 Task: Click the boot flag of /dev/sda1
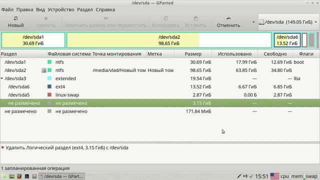coord(299,62)
